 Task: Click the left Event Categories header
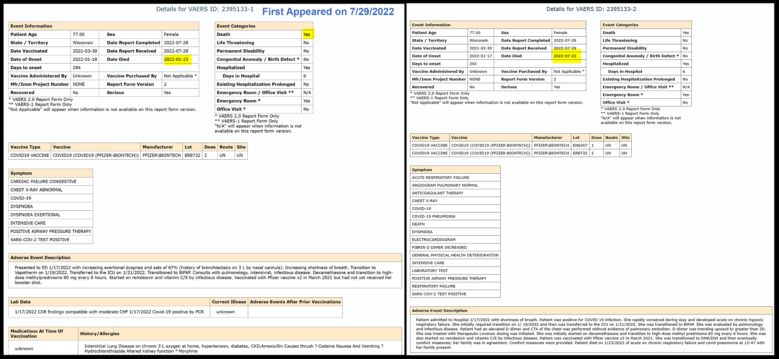pos(264,26)
